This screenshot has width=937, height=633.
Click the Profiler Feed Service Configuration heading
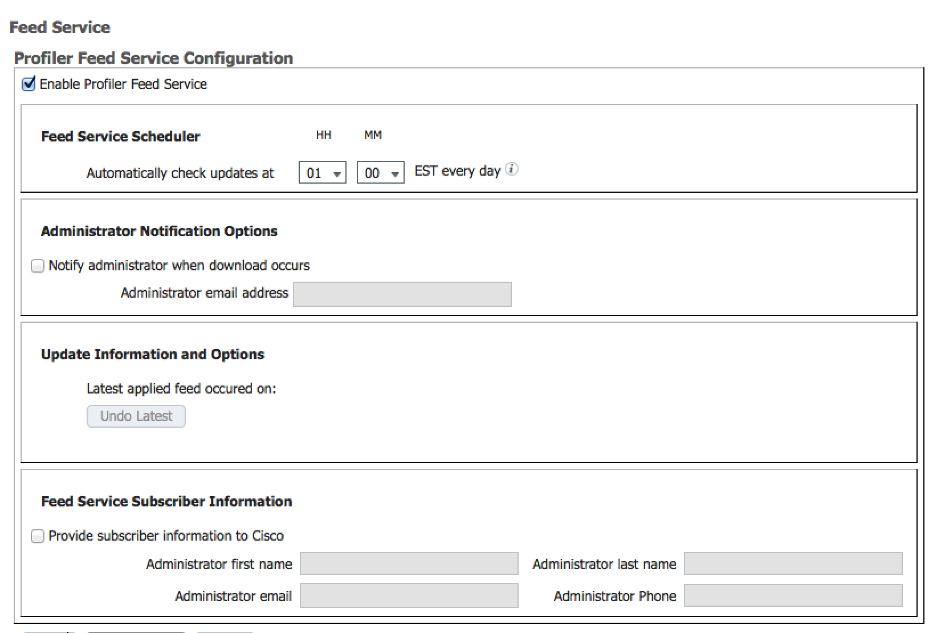point(153,58)
